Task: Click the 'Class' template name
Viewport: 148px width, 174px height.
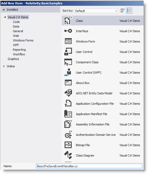Action: pyautogui.click(x=79, y=21)
